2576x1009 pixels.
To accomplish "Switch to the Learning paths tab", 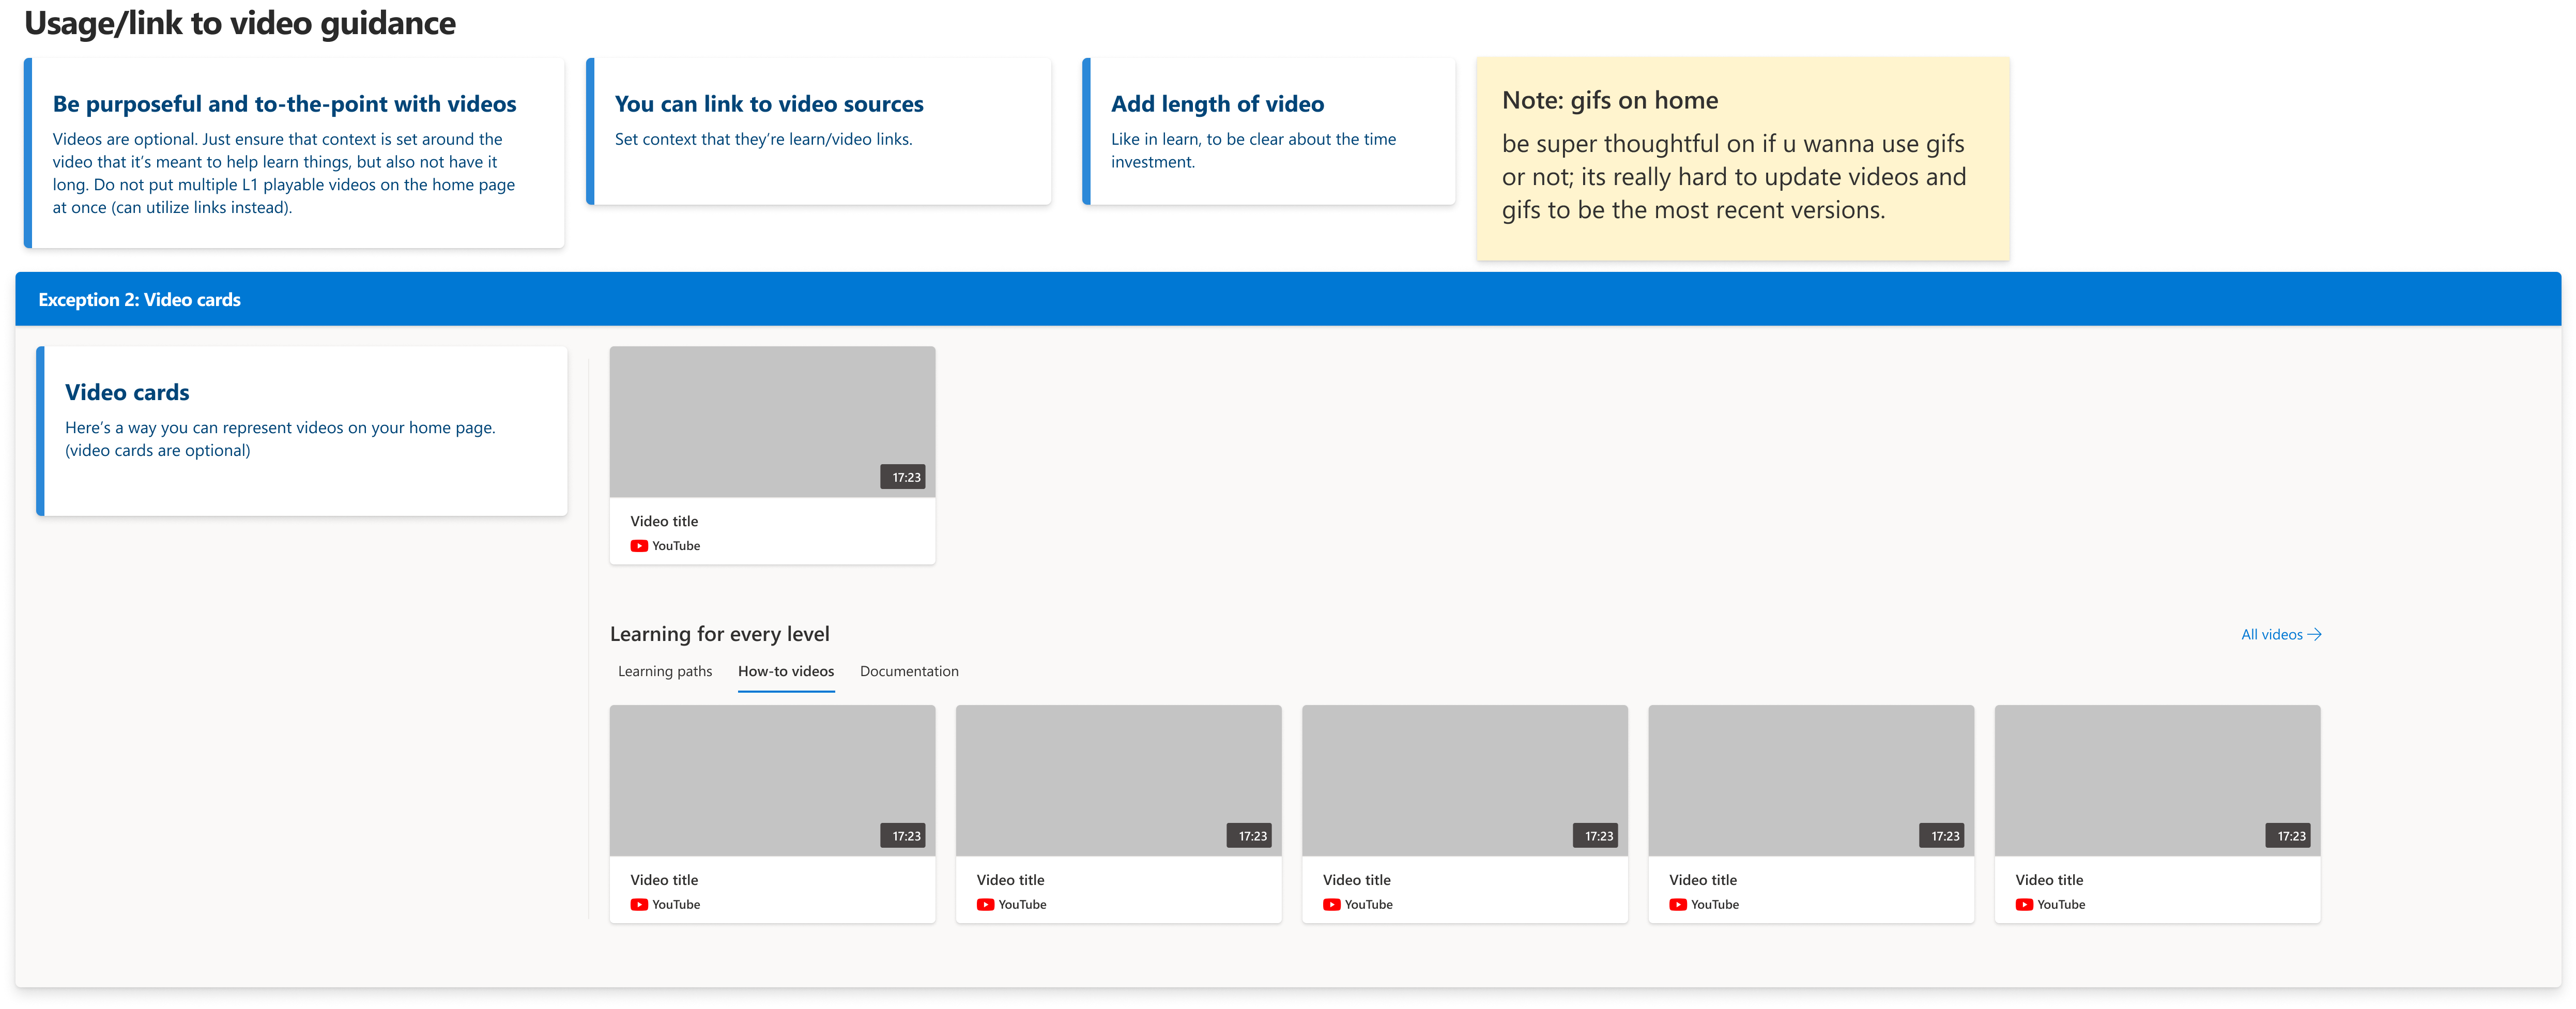I will tap(665, 672).
